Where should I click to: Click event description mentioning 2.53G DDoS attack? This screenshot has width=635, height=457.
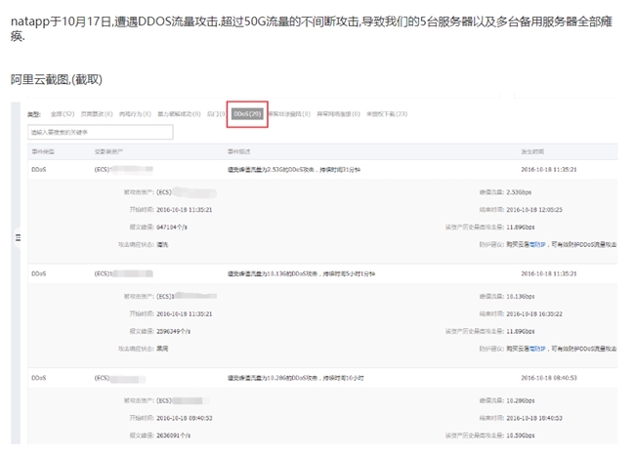tap(294, 170)
